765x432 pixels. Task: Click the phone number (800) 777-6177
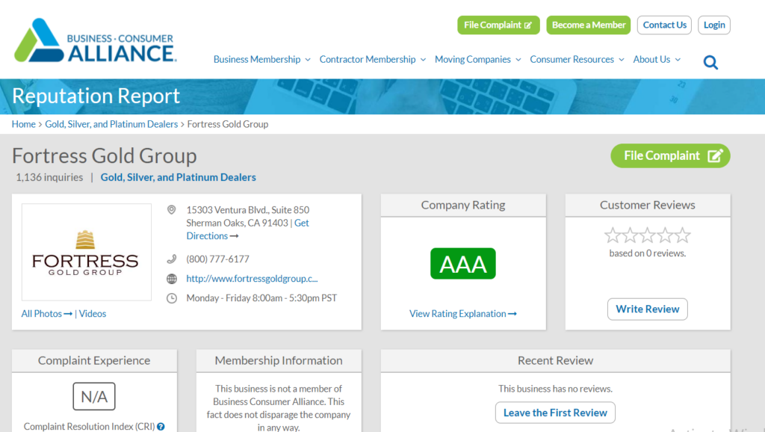tap(217, 259)
